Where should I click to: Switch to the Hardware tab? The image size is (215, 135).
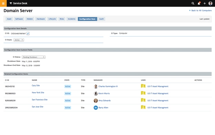pyautogui.click(x=41, y=19)
